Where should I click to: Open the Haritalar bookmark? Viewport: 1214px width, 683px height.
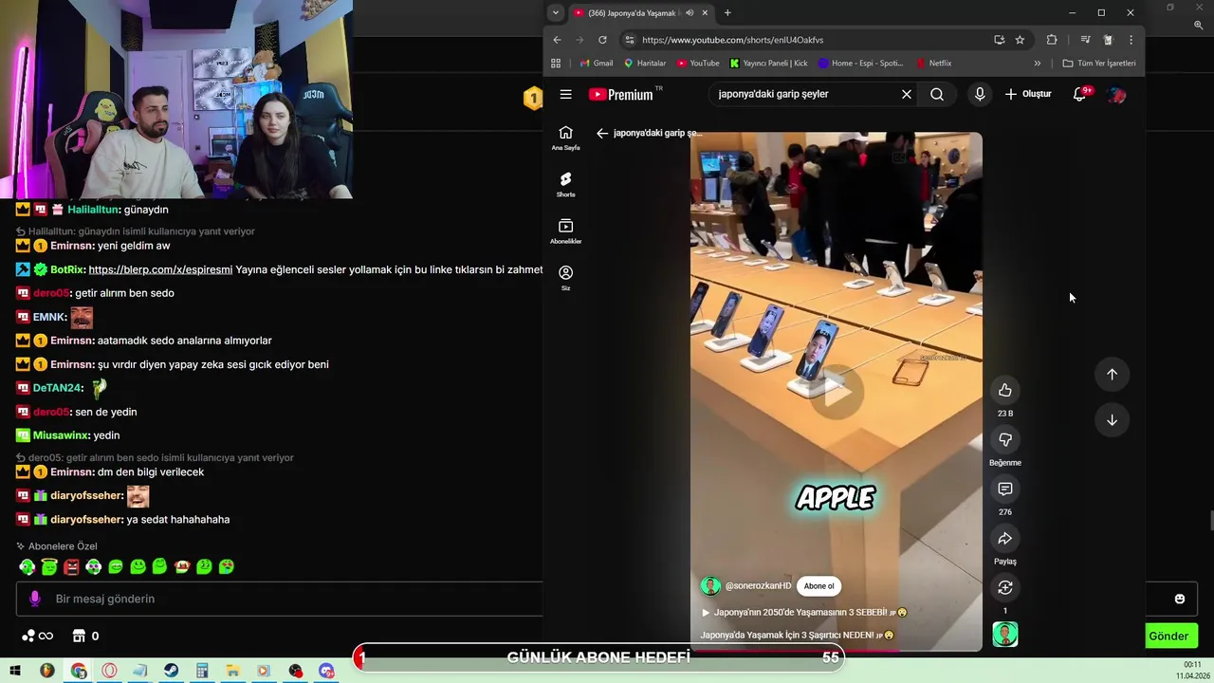point(644,64)
